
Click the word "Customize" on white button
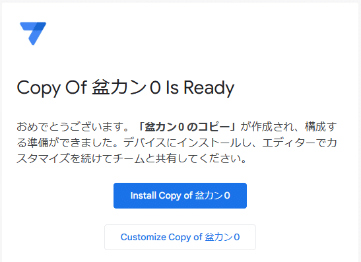143,237
